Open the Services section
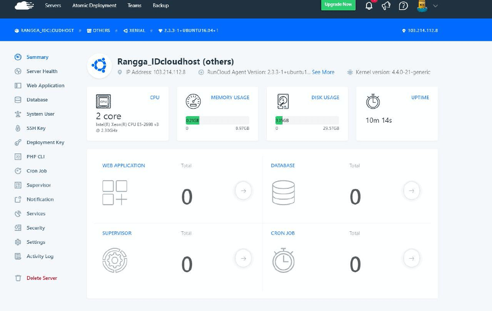Viewport: 492px width, 311px height. 36,214
